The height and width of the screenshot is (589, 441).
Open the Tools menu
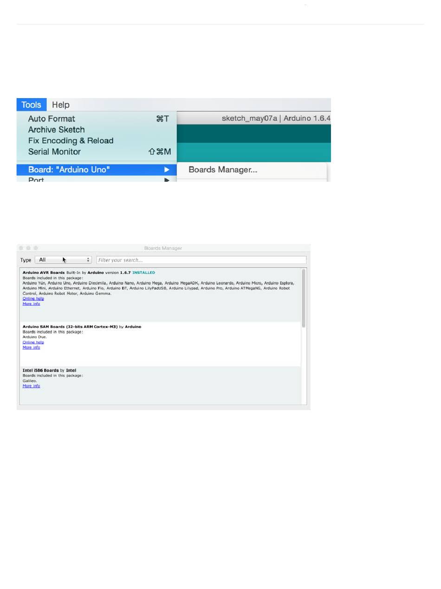[x=32, y=105]
